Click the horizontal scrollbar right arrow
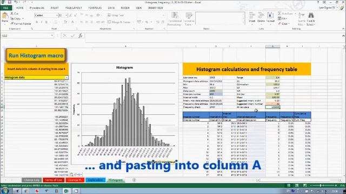Image resolution: width=346 pixels, height=194 pixels. click(x=340, y=180)
